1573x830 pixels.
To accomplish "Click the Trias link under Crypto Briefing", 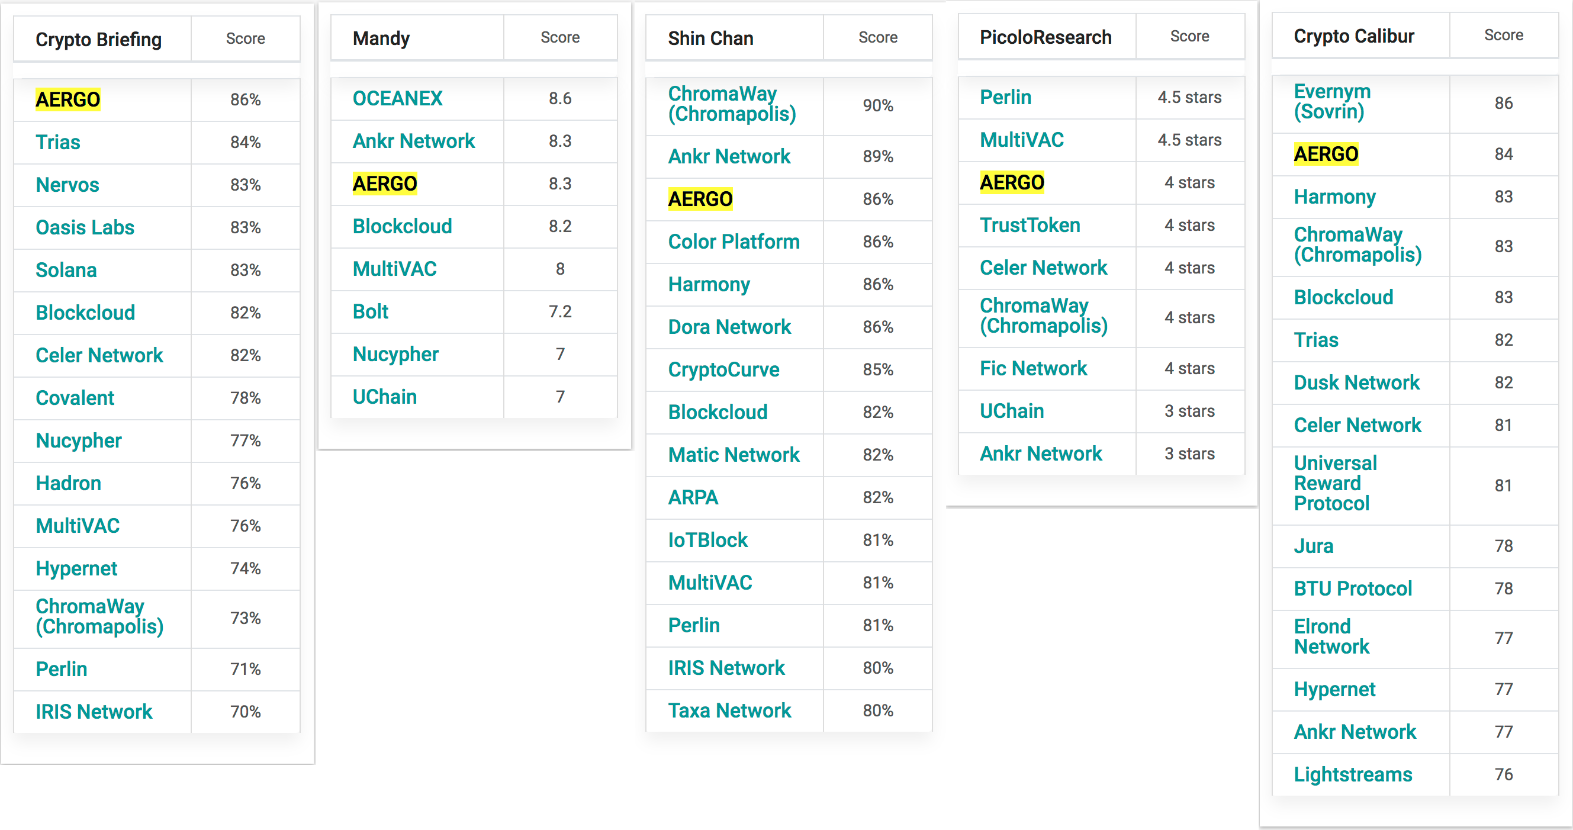I will (58, 142).
